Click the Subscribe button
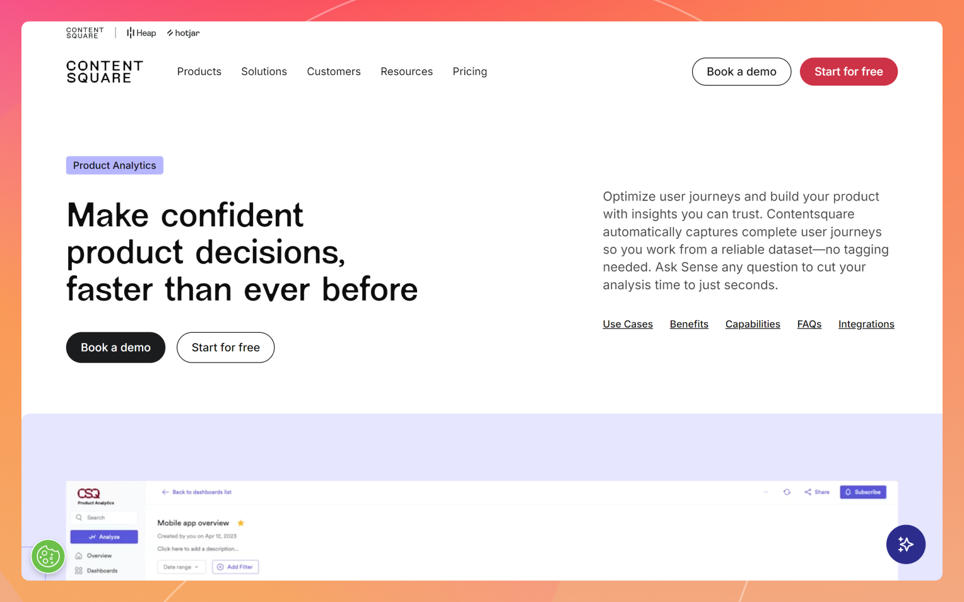 coord(863,492)
